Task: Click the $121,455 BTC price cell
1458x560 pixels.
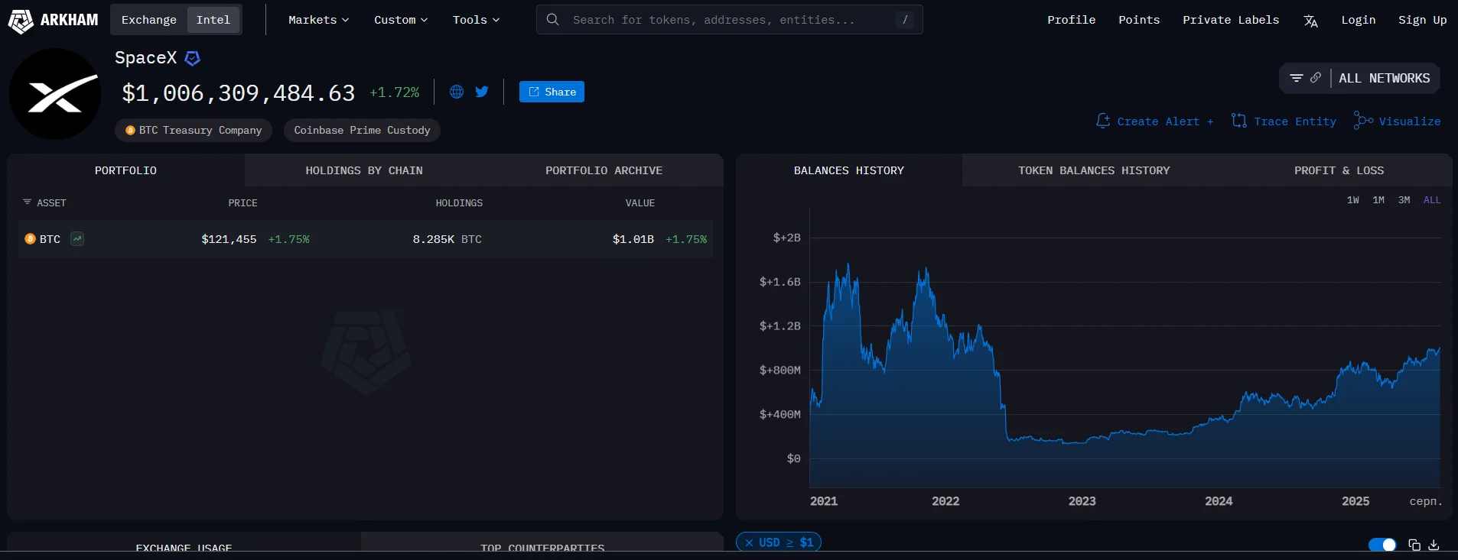Action: 229,239
